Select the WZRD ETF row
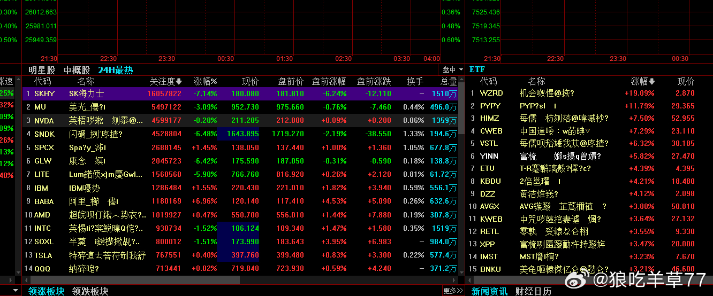 [589, 93]
